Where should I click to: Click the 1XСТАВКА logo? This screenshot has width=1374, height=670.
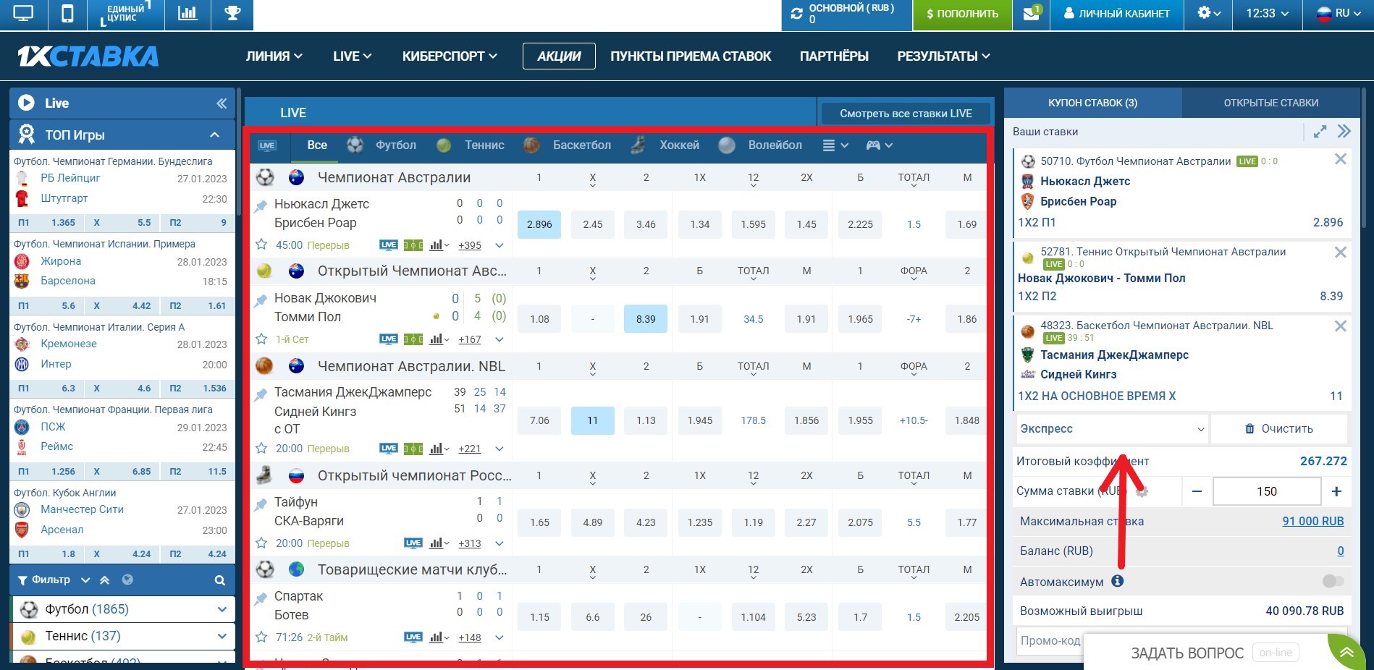88,56
